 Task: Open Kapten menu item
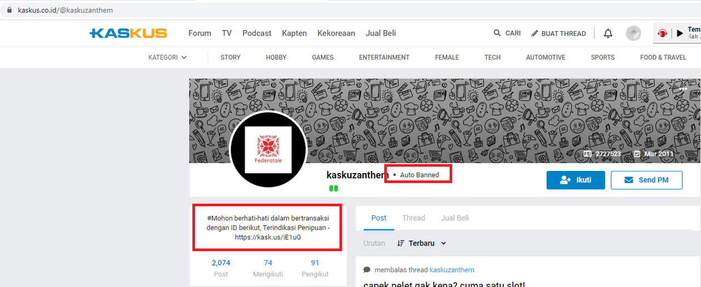tap(295, 33)
